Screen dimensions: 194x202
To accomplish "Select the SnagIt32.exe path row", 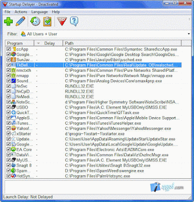I will click(108, 166).
